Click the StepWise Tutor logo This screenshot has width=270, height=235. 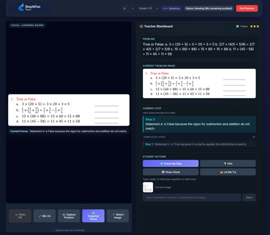(29, 7)
